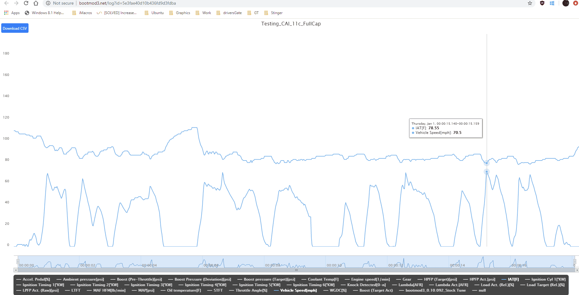Screen dimensions: 579x295
Task: Click the range selector left handle
Action: tap(18, 262)
